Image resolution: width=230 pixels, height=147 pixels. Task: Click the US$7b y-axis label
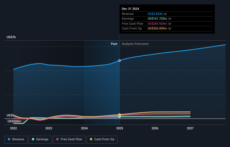coord(11,37)
